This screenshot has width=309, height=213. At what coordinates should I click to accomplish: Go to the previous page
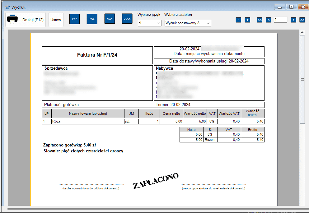269,20
